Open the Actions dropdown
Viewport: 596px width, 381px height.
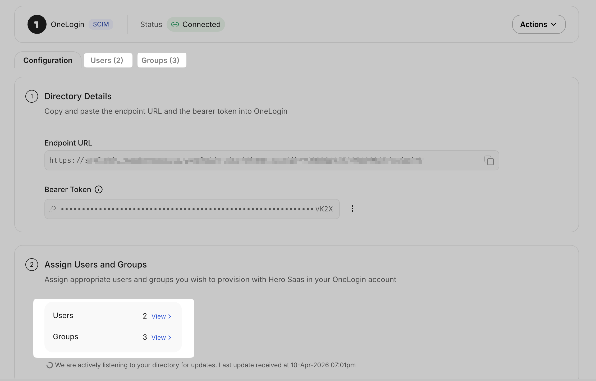tap(538, 24)
